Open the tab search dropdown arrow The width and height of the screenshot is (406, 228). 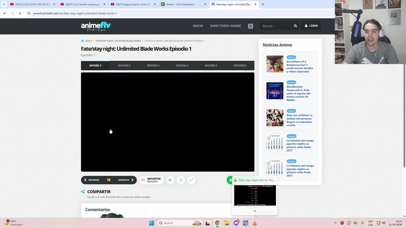tap(4, 4)
